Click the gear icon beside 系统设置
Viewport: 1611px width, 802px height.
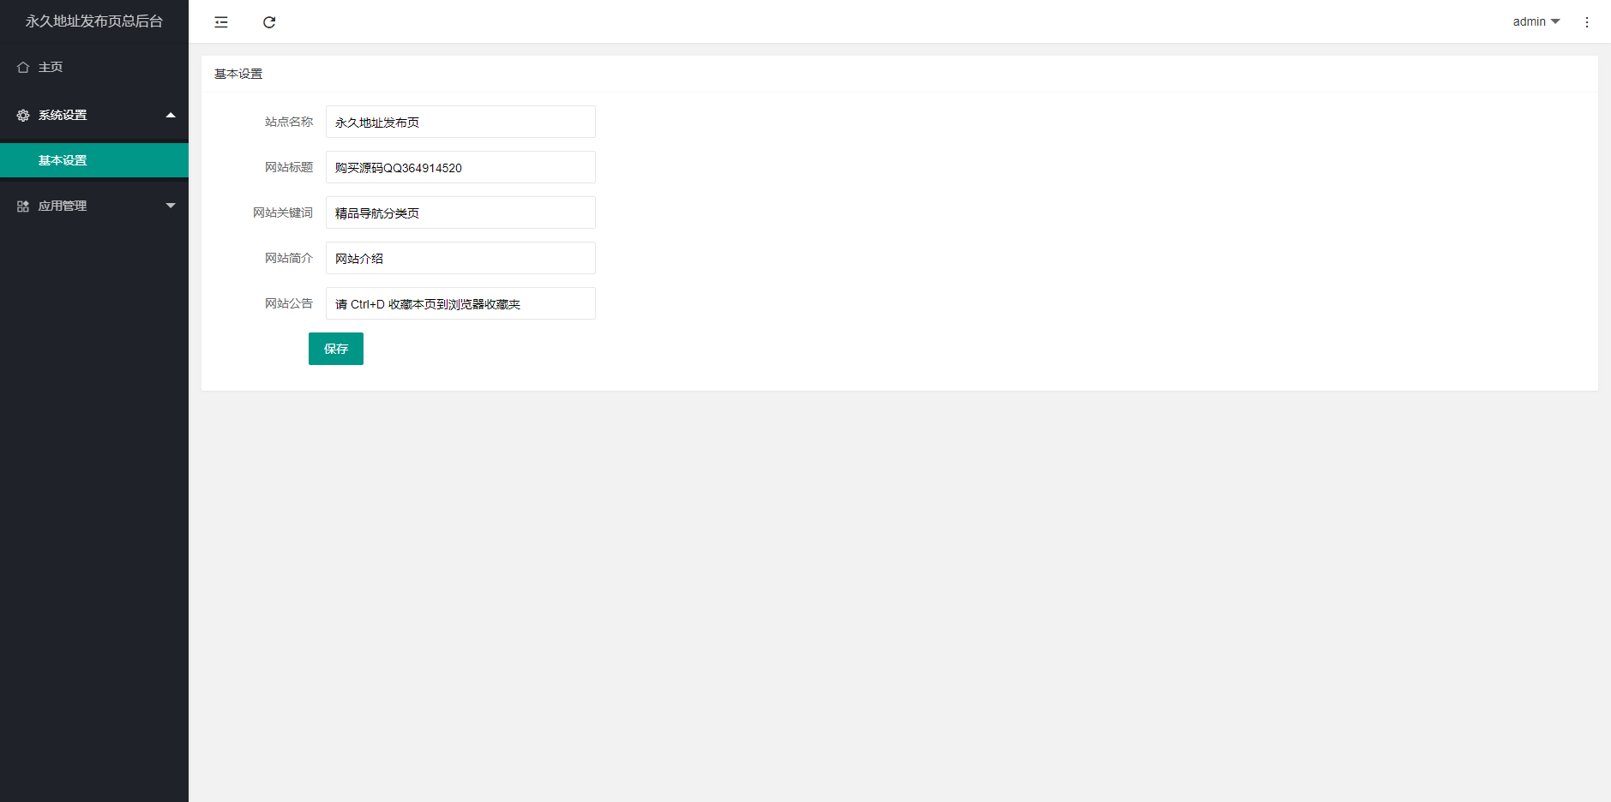23,116
